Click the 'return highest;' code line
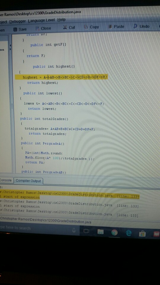The image size is (160, 285). pyautogui.click(x=43, y=83)
